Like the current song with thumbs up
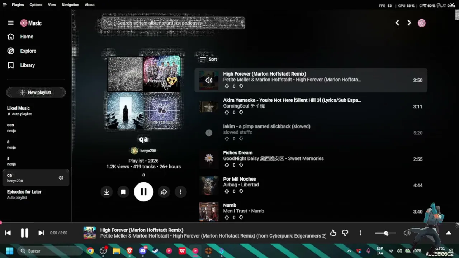Screen dimensions: 459x258 click(333, 233)
